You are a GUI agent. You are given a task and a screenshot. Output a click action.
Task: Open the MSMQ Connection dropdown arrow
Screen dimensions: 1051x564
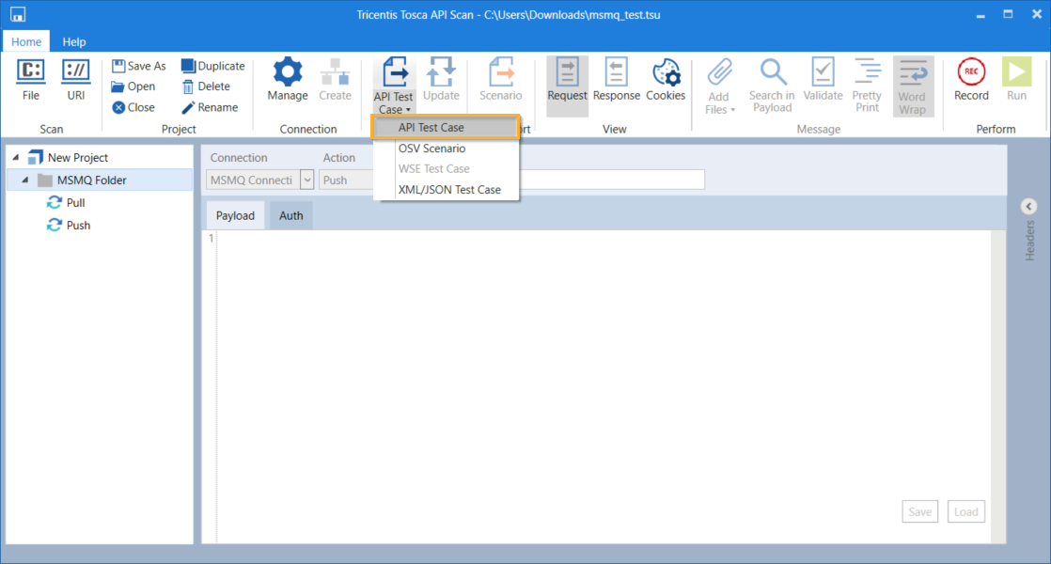[x=307, y=180]
